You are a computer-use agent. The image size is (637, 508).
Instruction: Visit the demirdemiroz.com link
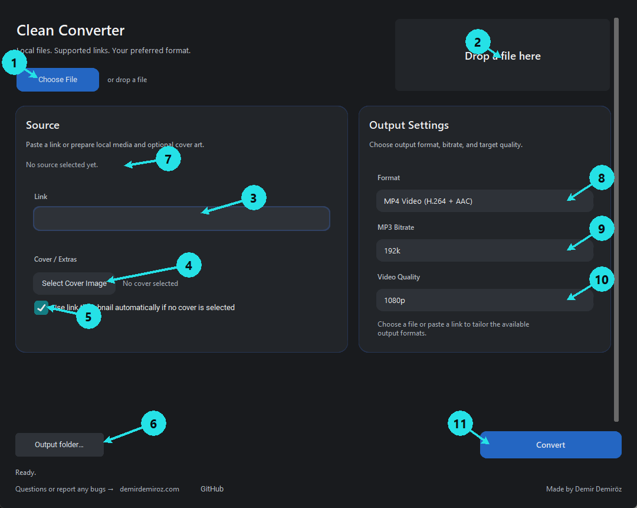pos(149,489)
